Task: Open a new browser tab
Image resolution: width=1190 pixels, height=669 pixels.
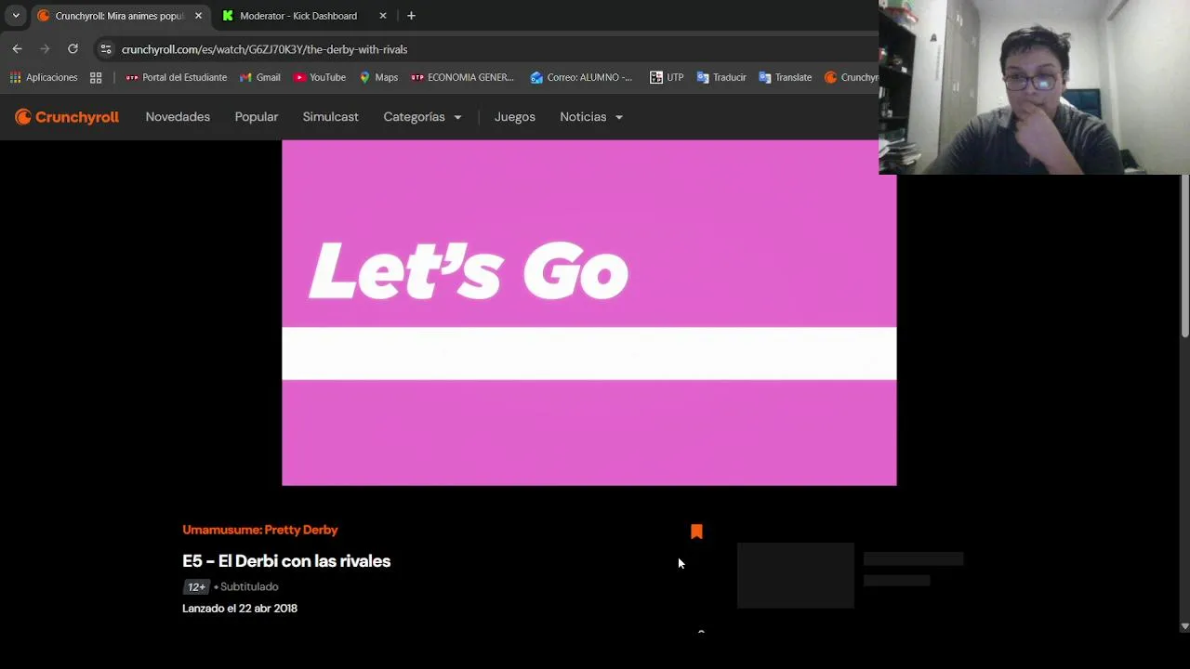Action: [x=411, y=16]
